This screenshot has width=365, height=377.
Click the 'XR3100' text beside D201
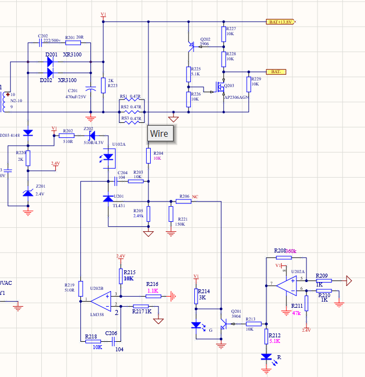[x=73, y=55]
